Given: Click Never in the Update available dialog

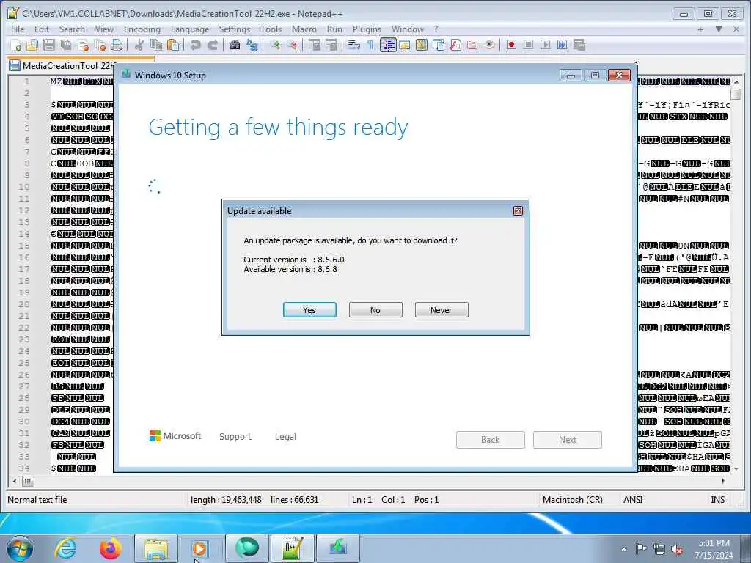Looking at the screenshot, I should tap(441, 310).
